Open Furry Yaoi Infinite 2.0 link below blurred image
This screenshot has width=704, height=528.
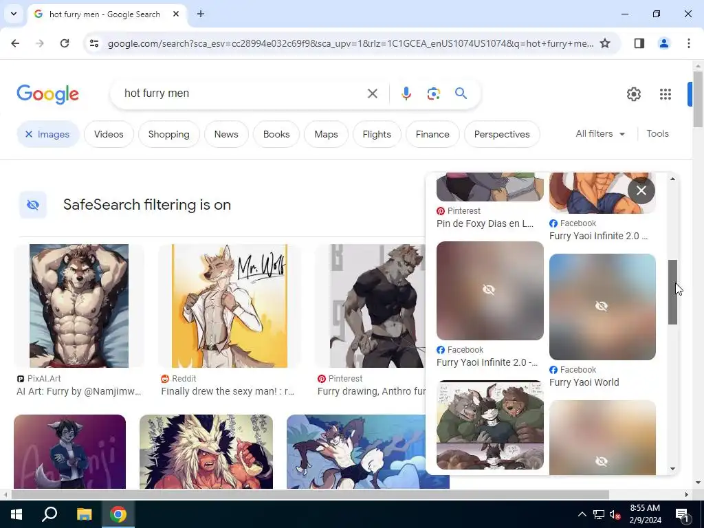click(487, 363)
